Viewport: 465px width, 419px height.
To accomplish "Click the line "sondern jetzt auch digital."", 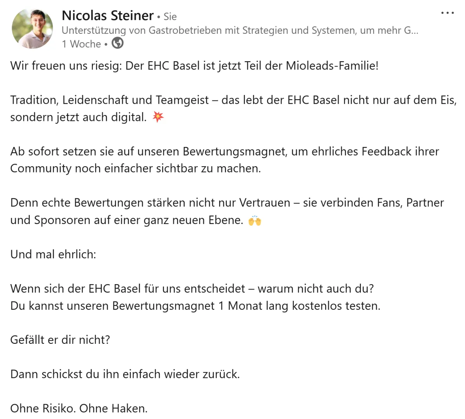I will pyautogui.click(x=78, y=117).
